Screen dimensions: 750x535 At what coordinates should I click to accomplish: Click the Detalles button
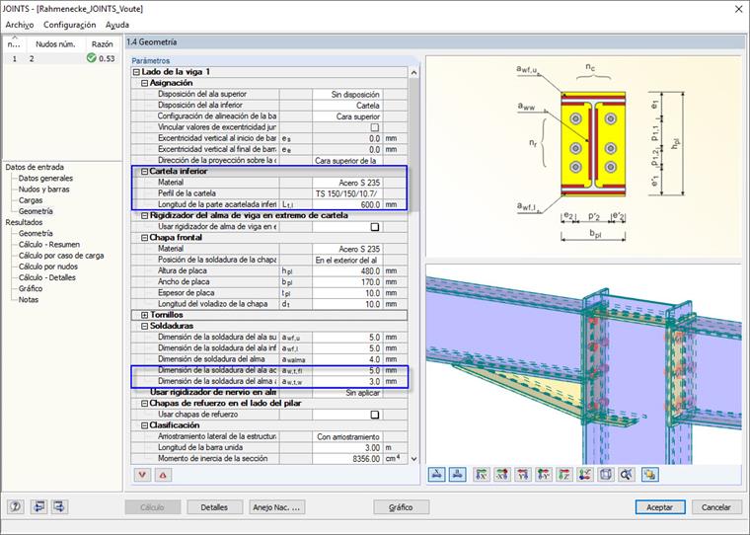coord(214,507)
